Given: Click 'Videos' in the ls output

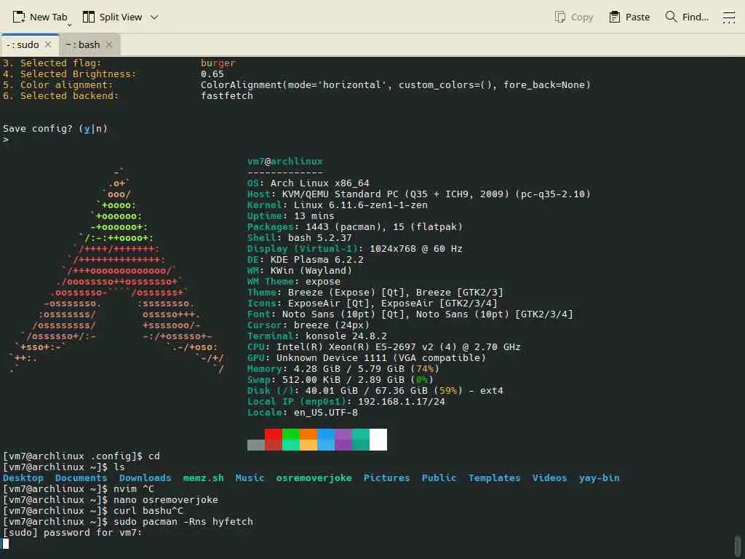Looking at the screenshot, I should (x=550, y=478).
